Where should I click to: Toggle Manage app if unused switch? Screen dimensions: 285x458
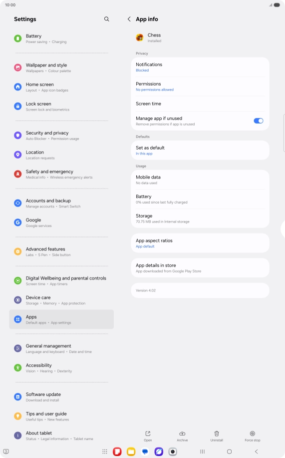click(259, 120)
